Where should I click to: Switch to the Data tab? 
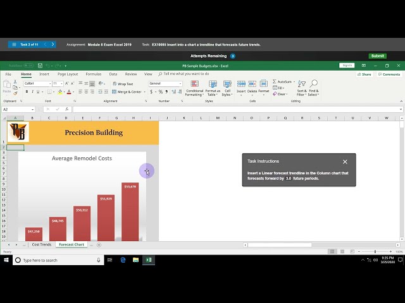(113, 74)
